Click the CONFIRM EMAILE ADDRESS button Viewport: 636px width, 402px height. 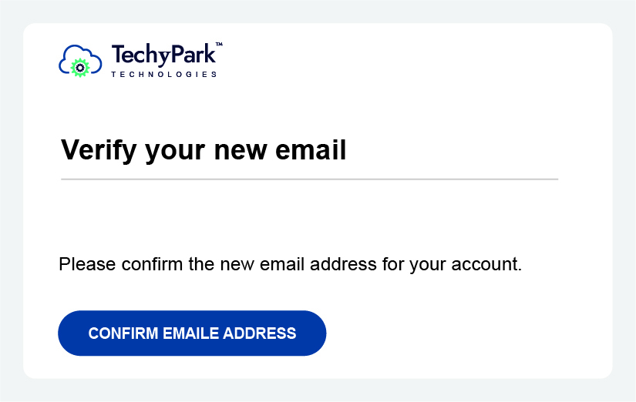pyautogui.click(x=192, y=333)
